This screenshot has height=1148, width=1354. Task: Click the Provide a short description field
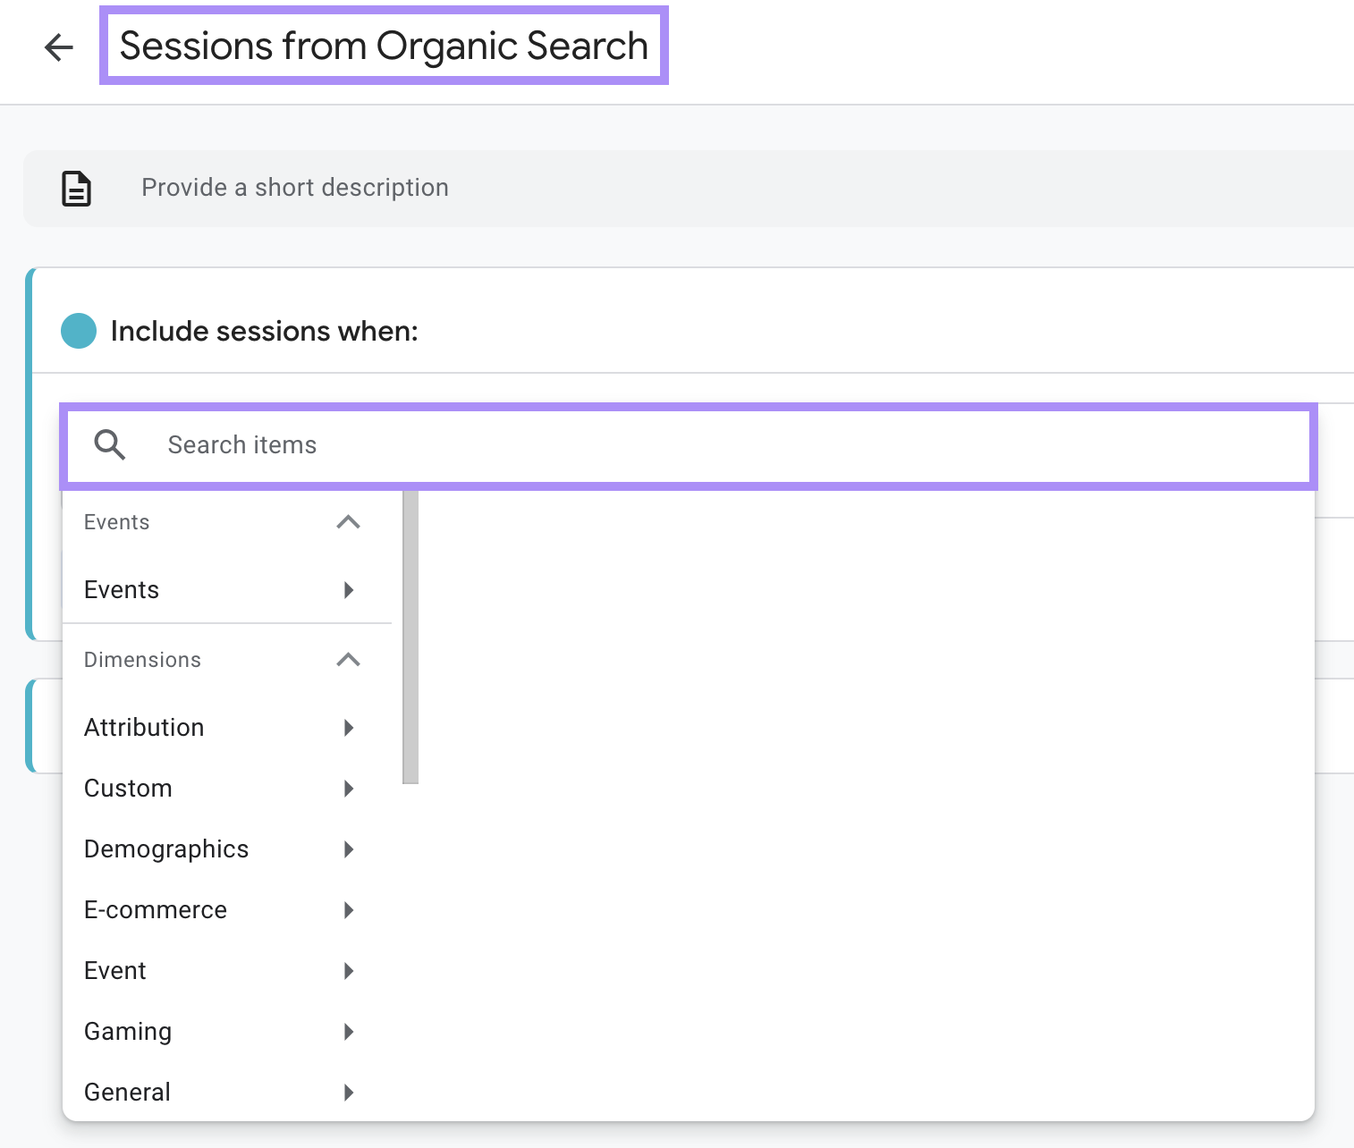click(x=294, y=188)
